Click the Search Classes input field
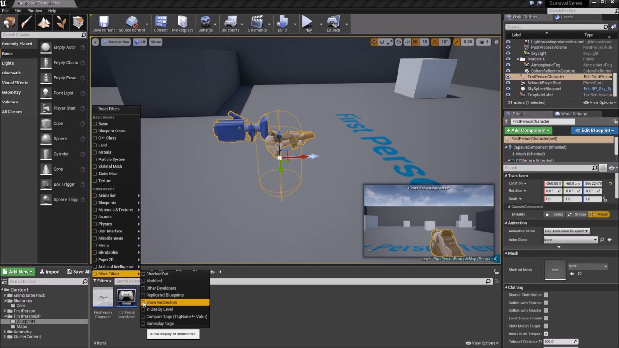619x348 pixels. click(x=44, y=35)
